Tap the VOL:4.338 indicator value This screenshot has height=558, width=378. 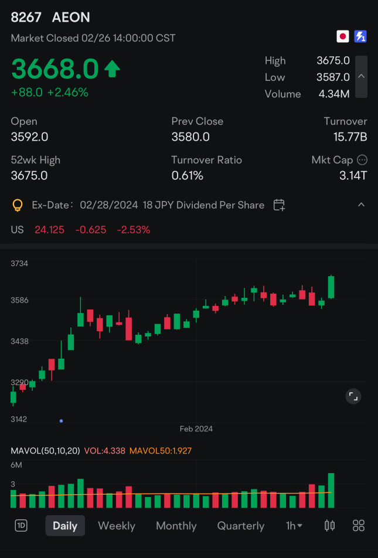coord(105,451)
